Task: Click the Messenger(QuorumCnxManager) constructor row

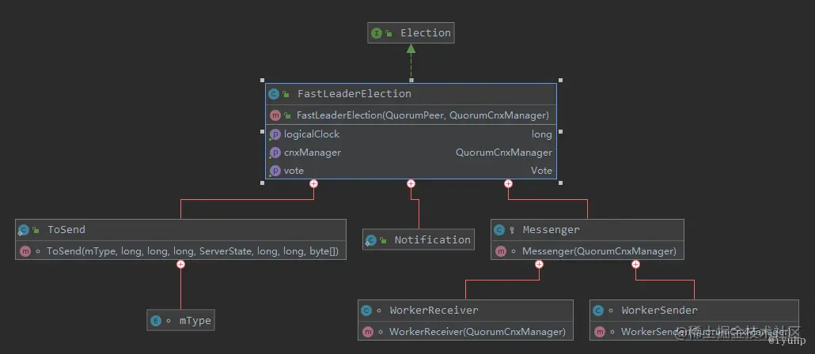Action: tap(587, 251)
